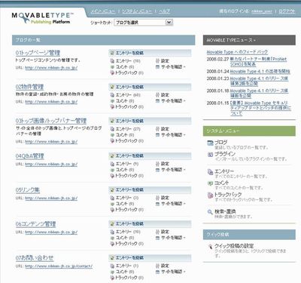This screenshot has width=301, height=283.
Task: Open 設定 link for 05リンク集
Action: pos(165,198)
